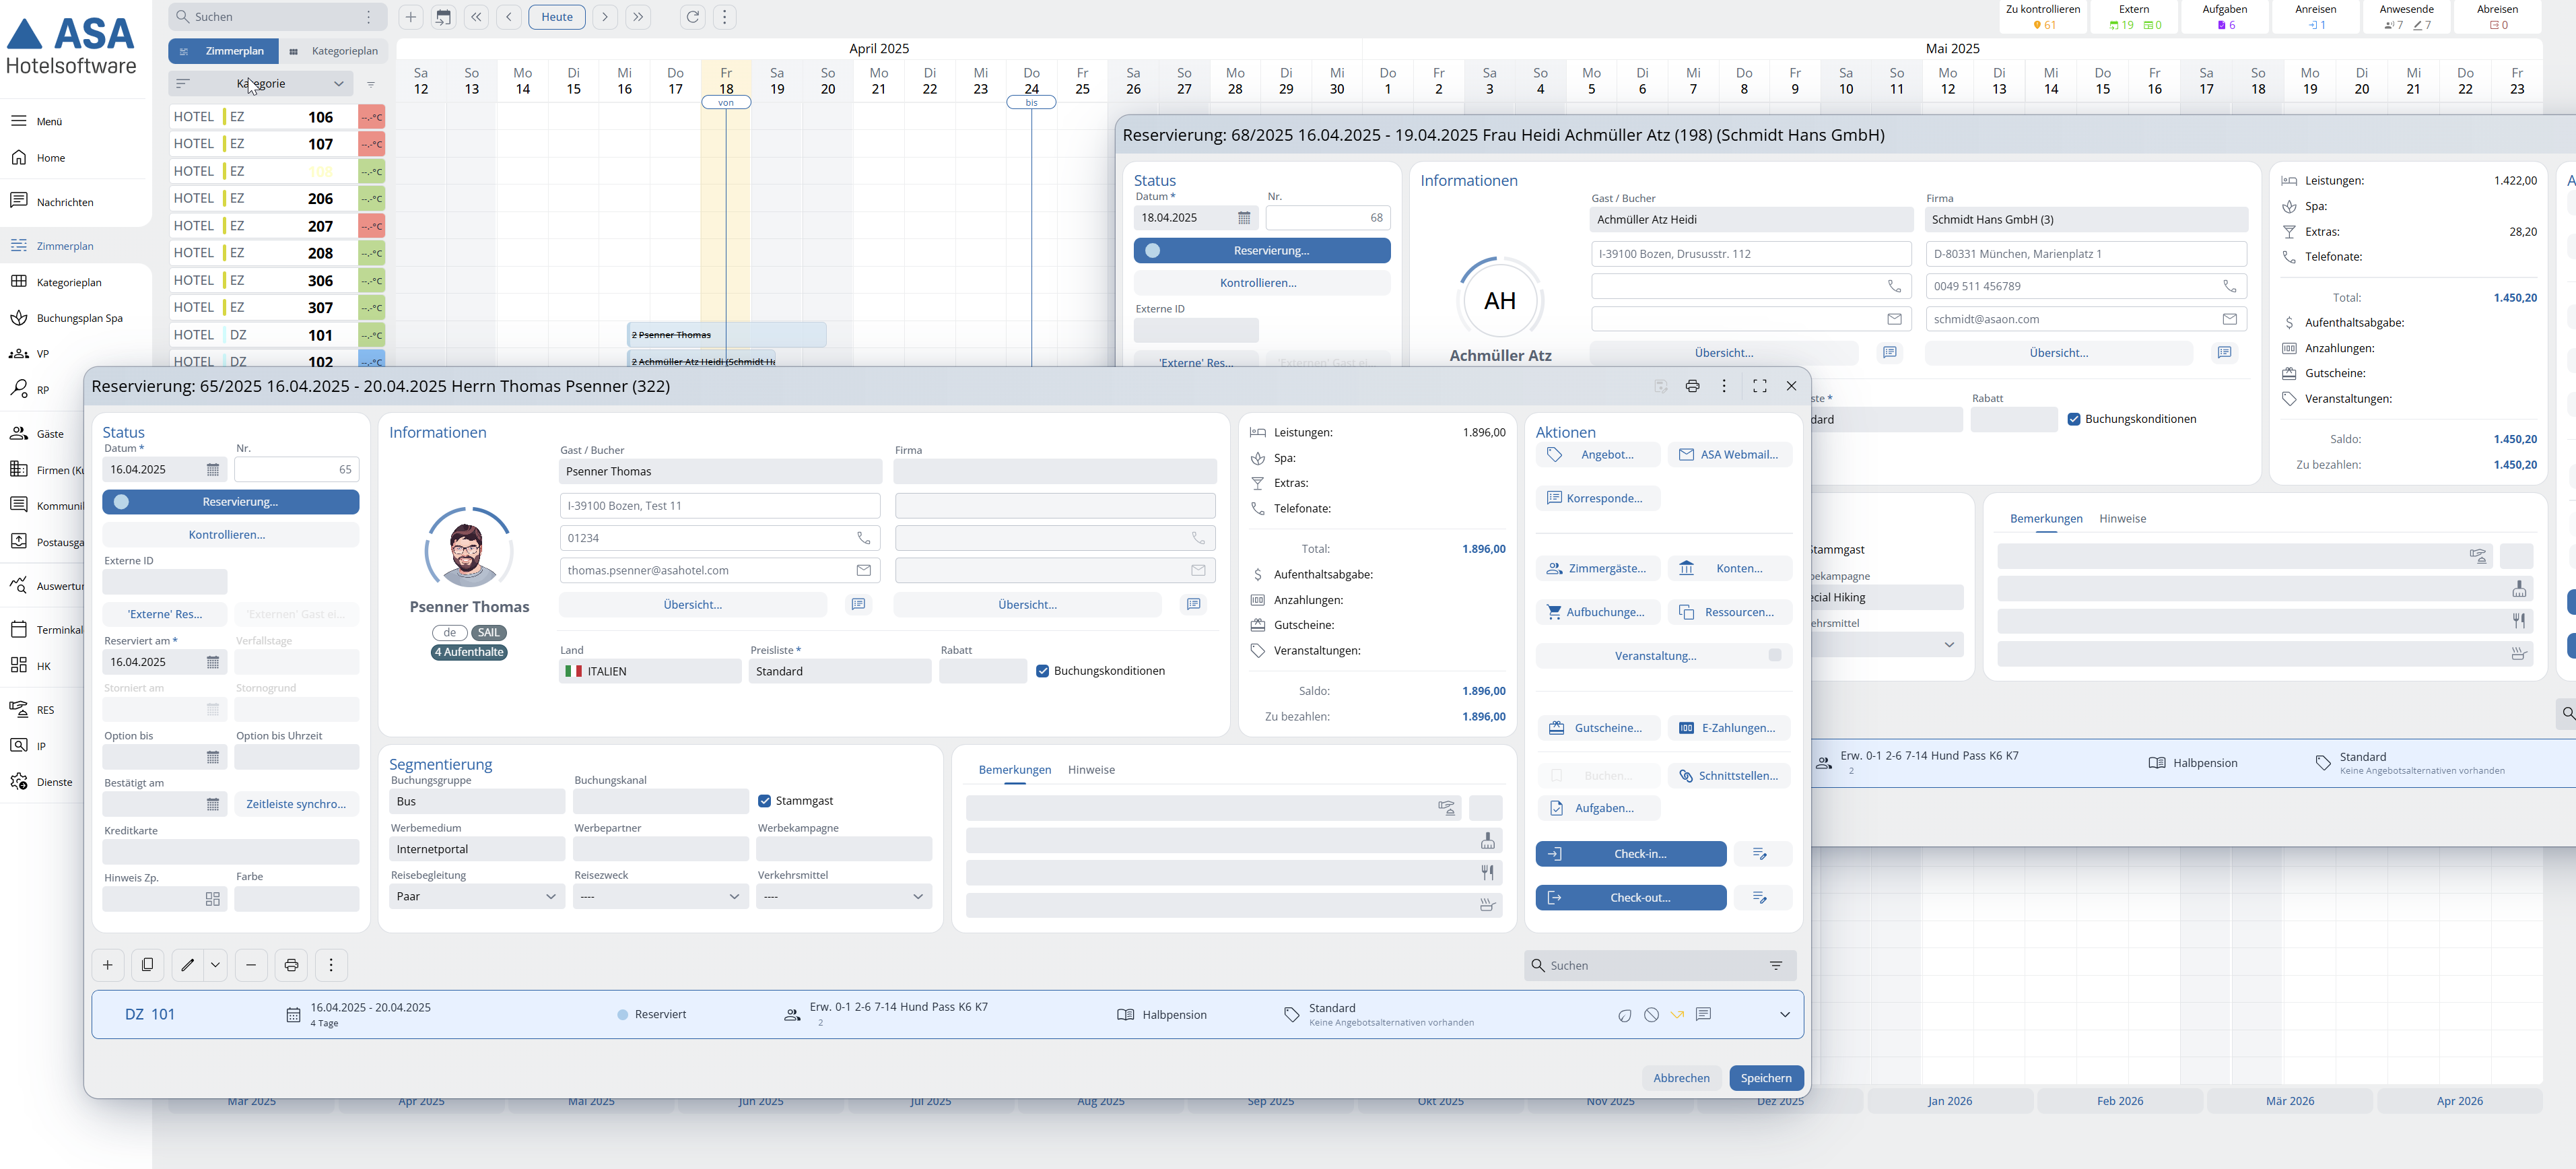Click the comment icon in DZ 101 row

pos(1704,1014)
